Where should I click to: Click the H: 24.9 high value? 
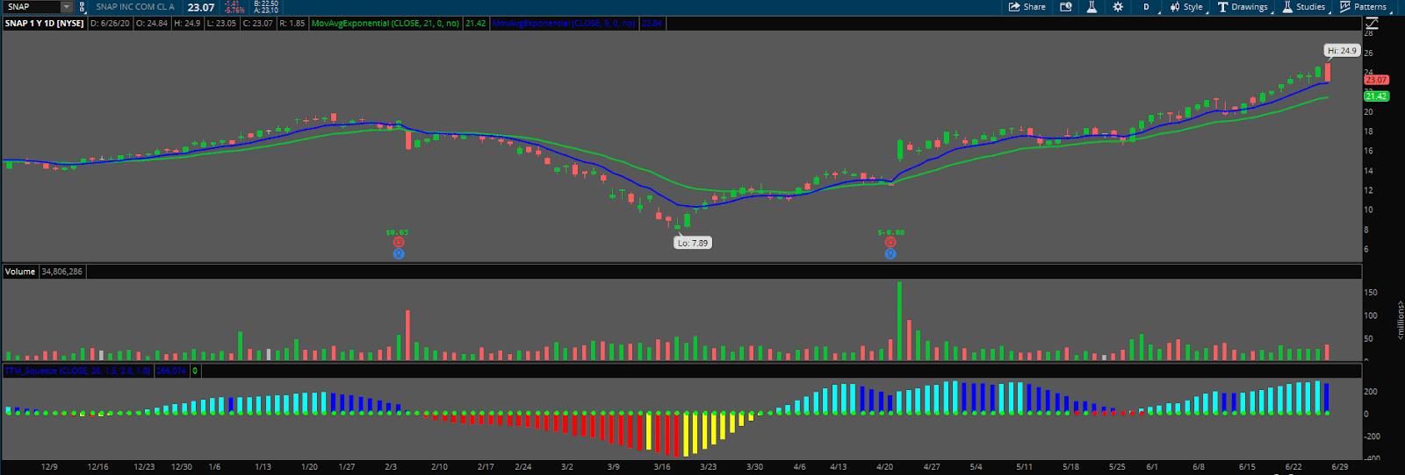(x=187, y=24)
